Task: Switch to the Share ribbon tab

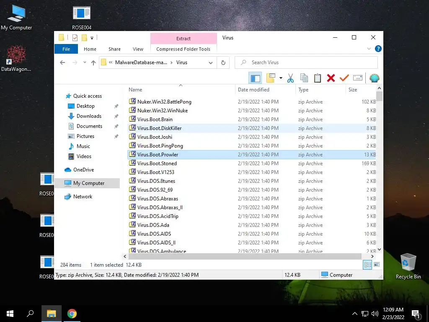Action: (114, 49)
